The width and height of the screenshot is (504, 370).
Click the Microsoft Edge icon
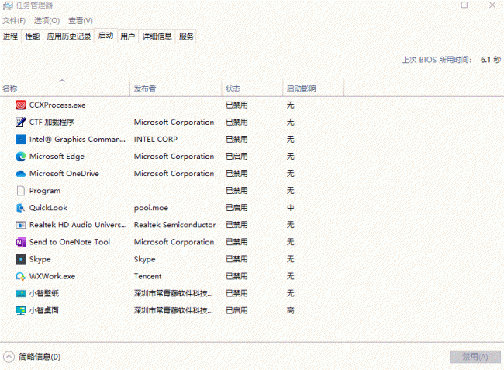21,156
